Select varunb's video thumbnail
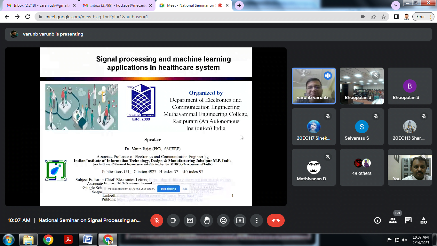Viewport: 437px width, 246px height. 314,86
